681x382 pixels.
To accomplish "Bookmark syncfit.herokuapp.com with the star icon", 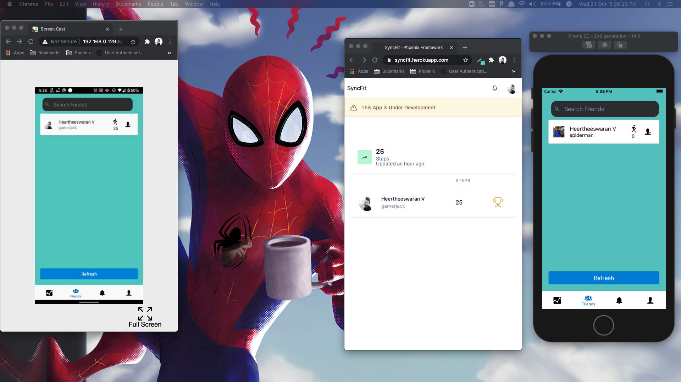I will coord(466,60).
